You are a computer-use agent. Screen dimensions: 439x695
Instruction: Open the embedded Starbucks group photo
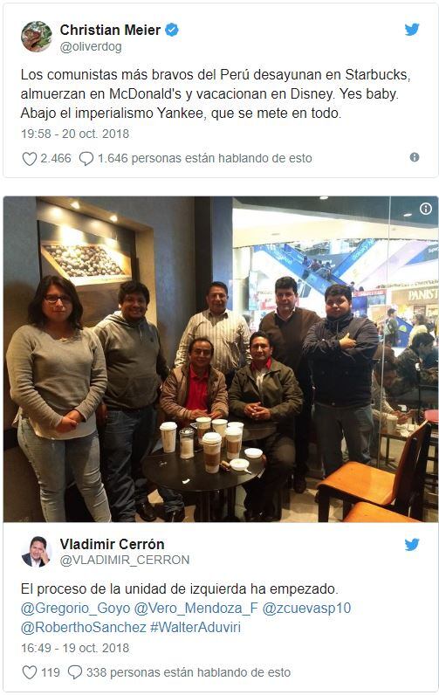point(221,359)
